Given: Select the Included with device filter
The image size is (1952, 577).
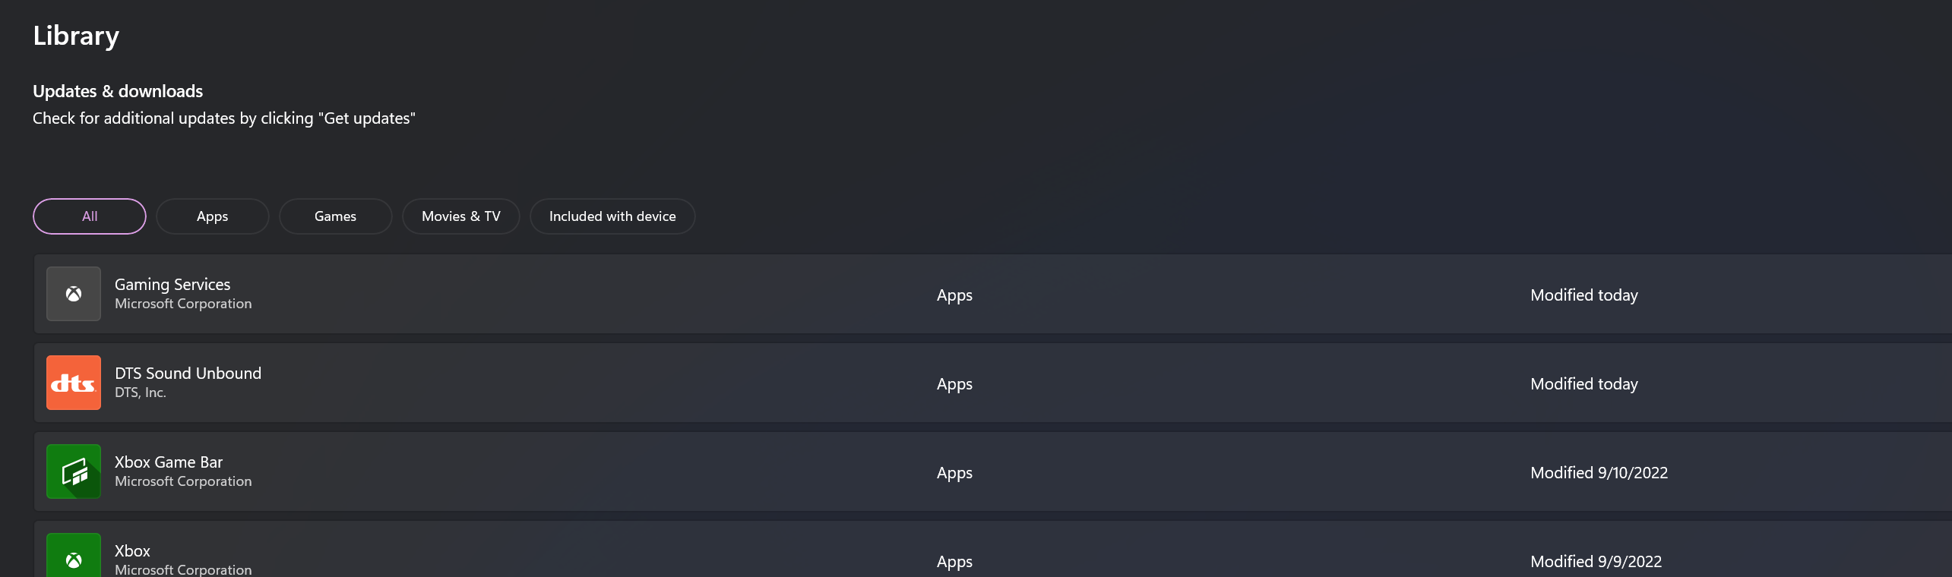Looking at the screenshot, I should click(x=612, y=216).
